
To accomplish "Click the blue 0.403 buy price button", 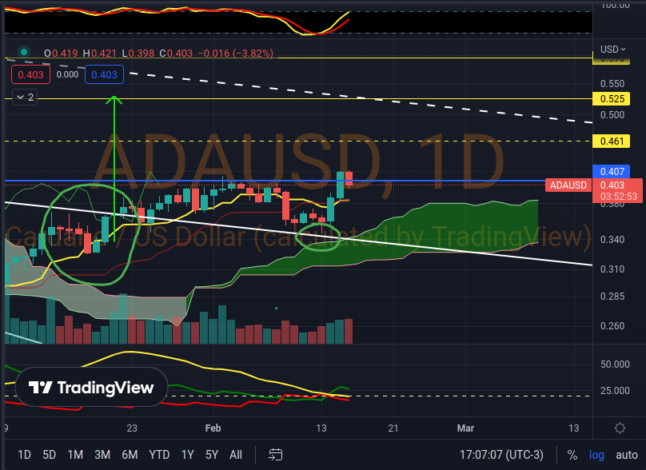I will click(104, 75).
